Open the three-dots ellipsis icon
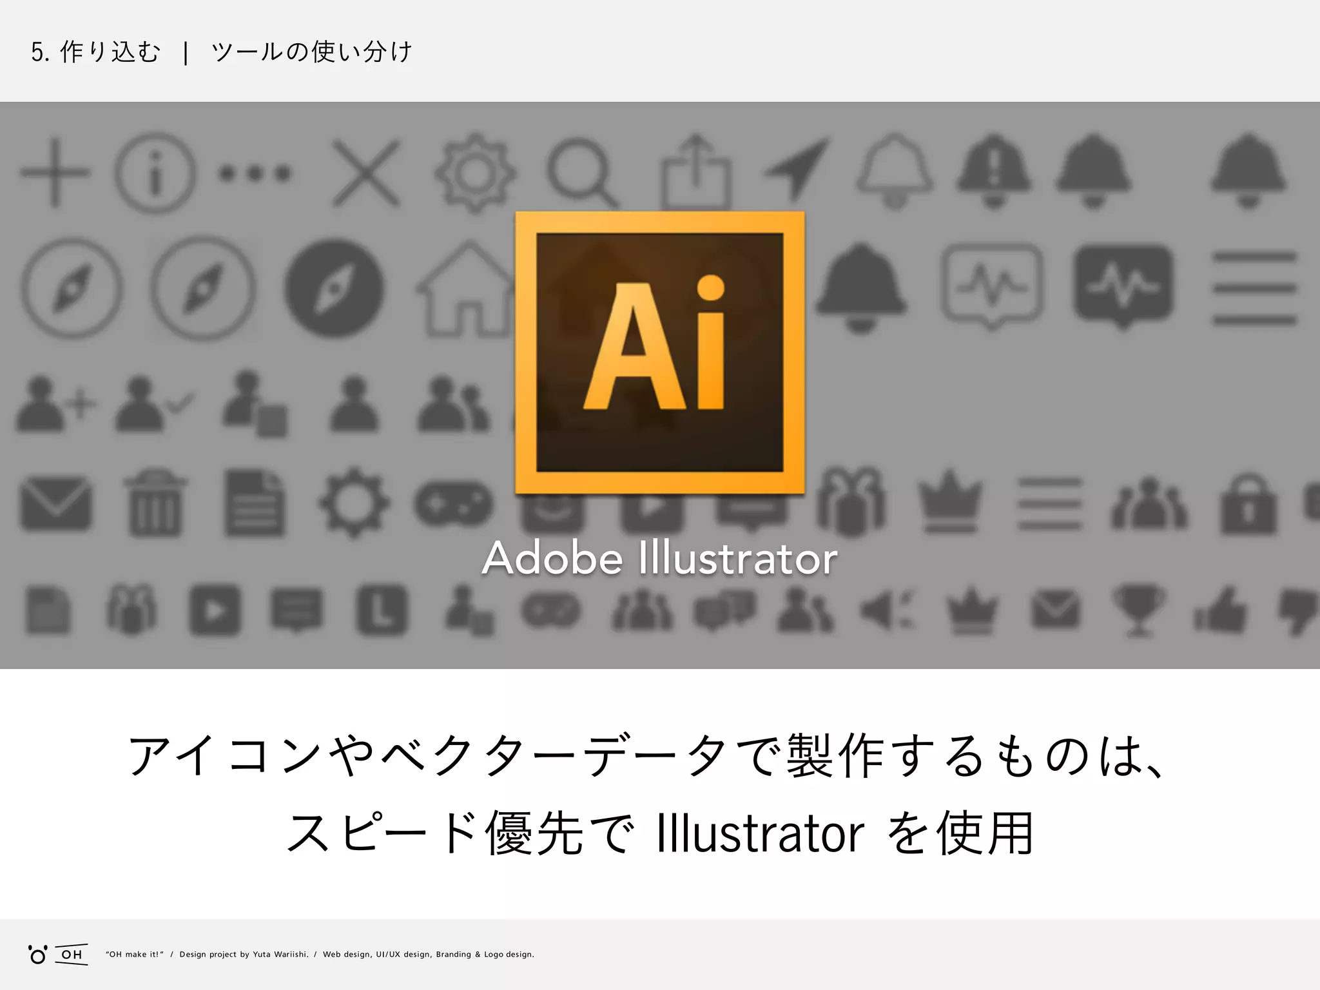The image size is (1320, 990). [x=255, y=173]
